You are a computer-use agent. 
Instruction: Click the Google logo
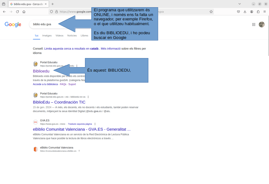click(x=13, y=24)
